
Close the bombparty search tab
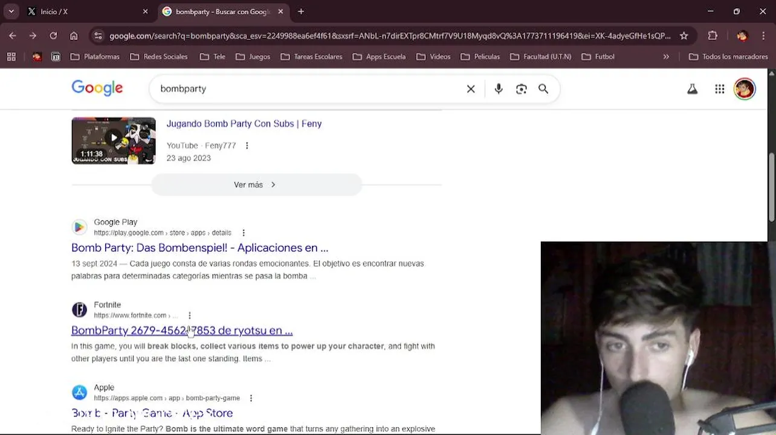pyautogui.click(x=280, y=11)
